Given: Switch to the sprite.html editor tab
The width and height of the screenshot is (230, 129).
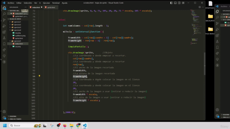Looking at the screenshot, I should click(51, 7).
